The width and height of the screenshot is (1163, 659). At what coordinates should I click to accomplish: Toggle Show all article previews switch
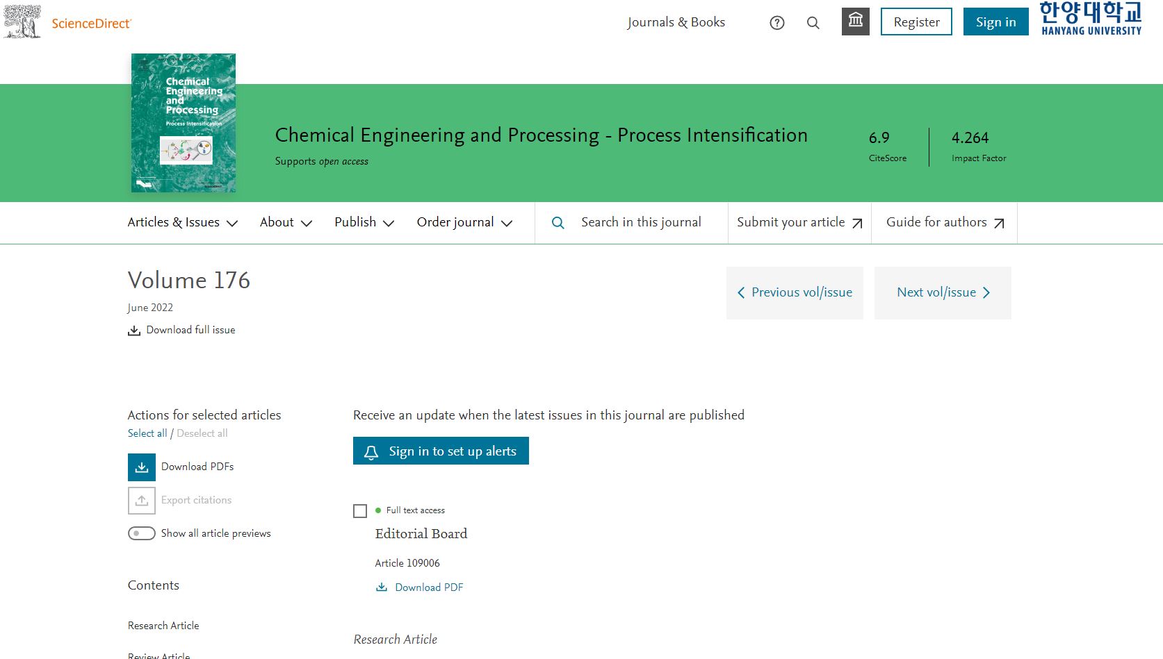(142, 533)
